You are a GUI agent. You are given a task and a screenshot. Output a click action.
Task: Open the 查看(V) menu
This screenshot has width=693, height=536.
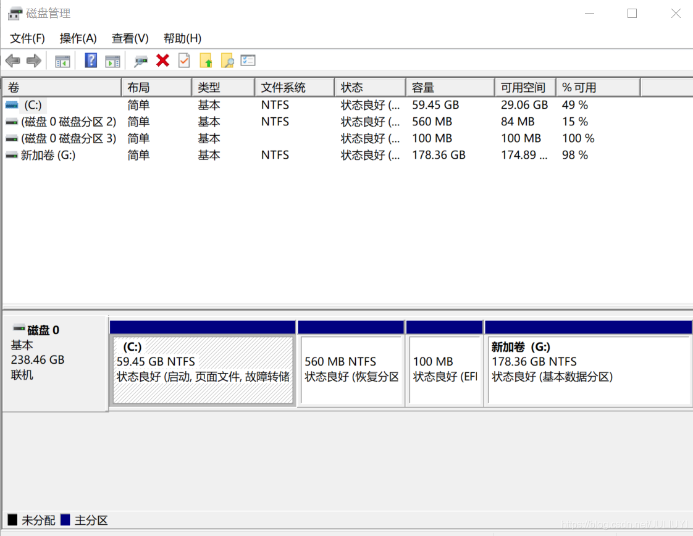(130, 38)
